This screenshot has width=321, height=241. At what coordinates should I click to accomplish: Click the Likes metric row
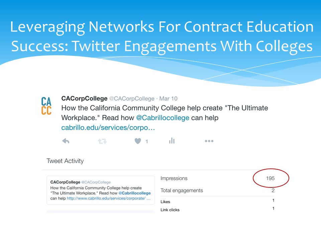click(217, 202)
